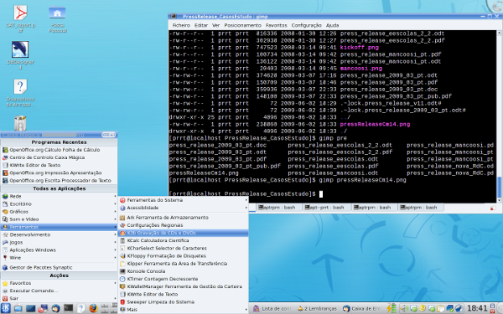Open Sweeper Limpeza do Sistema
The height and width of the screenshot is (314, 503).
click(184, 302)
